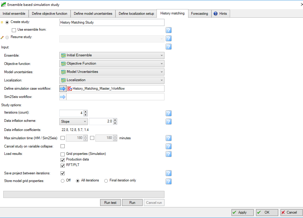Click the blue arrow next to simulation case workflow
The image size is (303, 218).
(63, 88)
